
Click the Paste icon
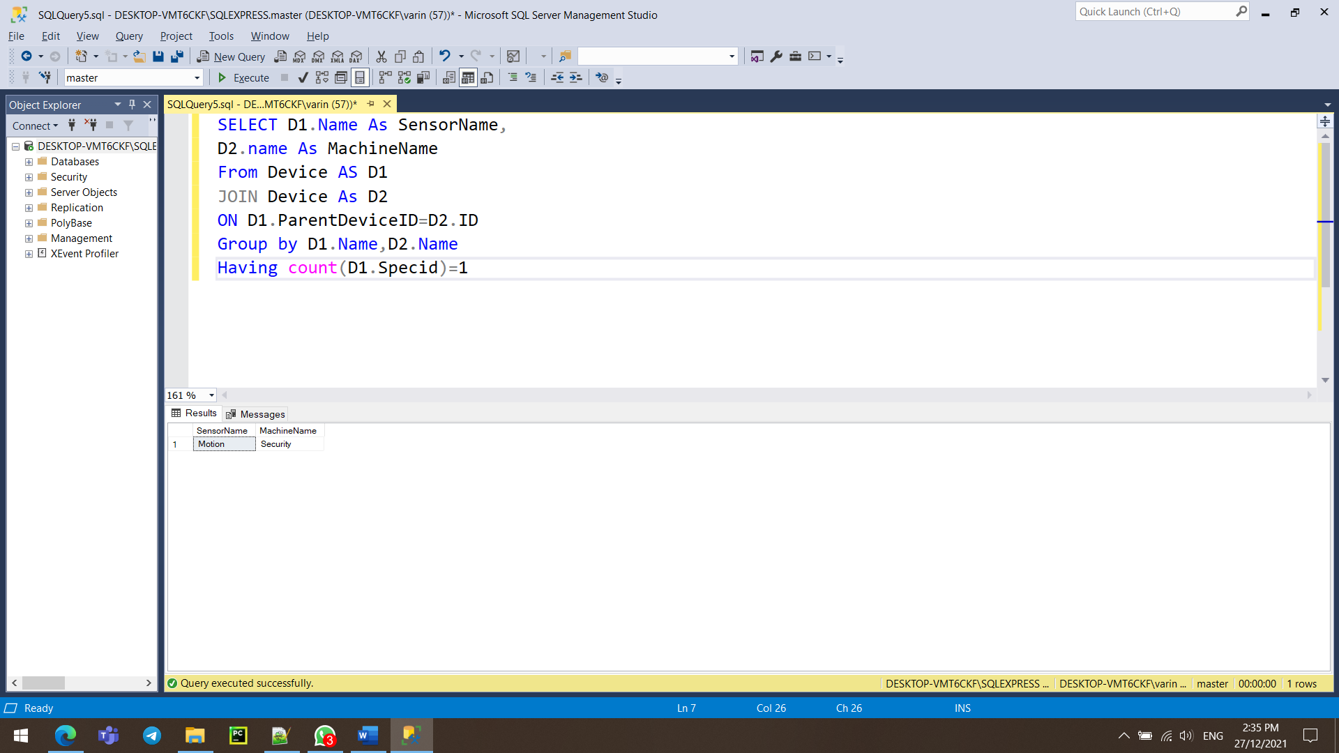pos(418,56)
